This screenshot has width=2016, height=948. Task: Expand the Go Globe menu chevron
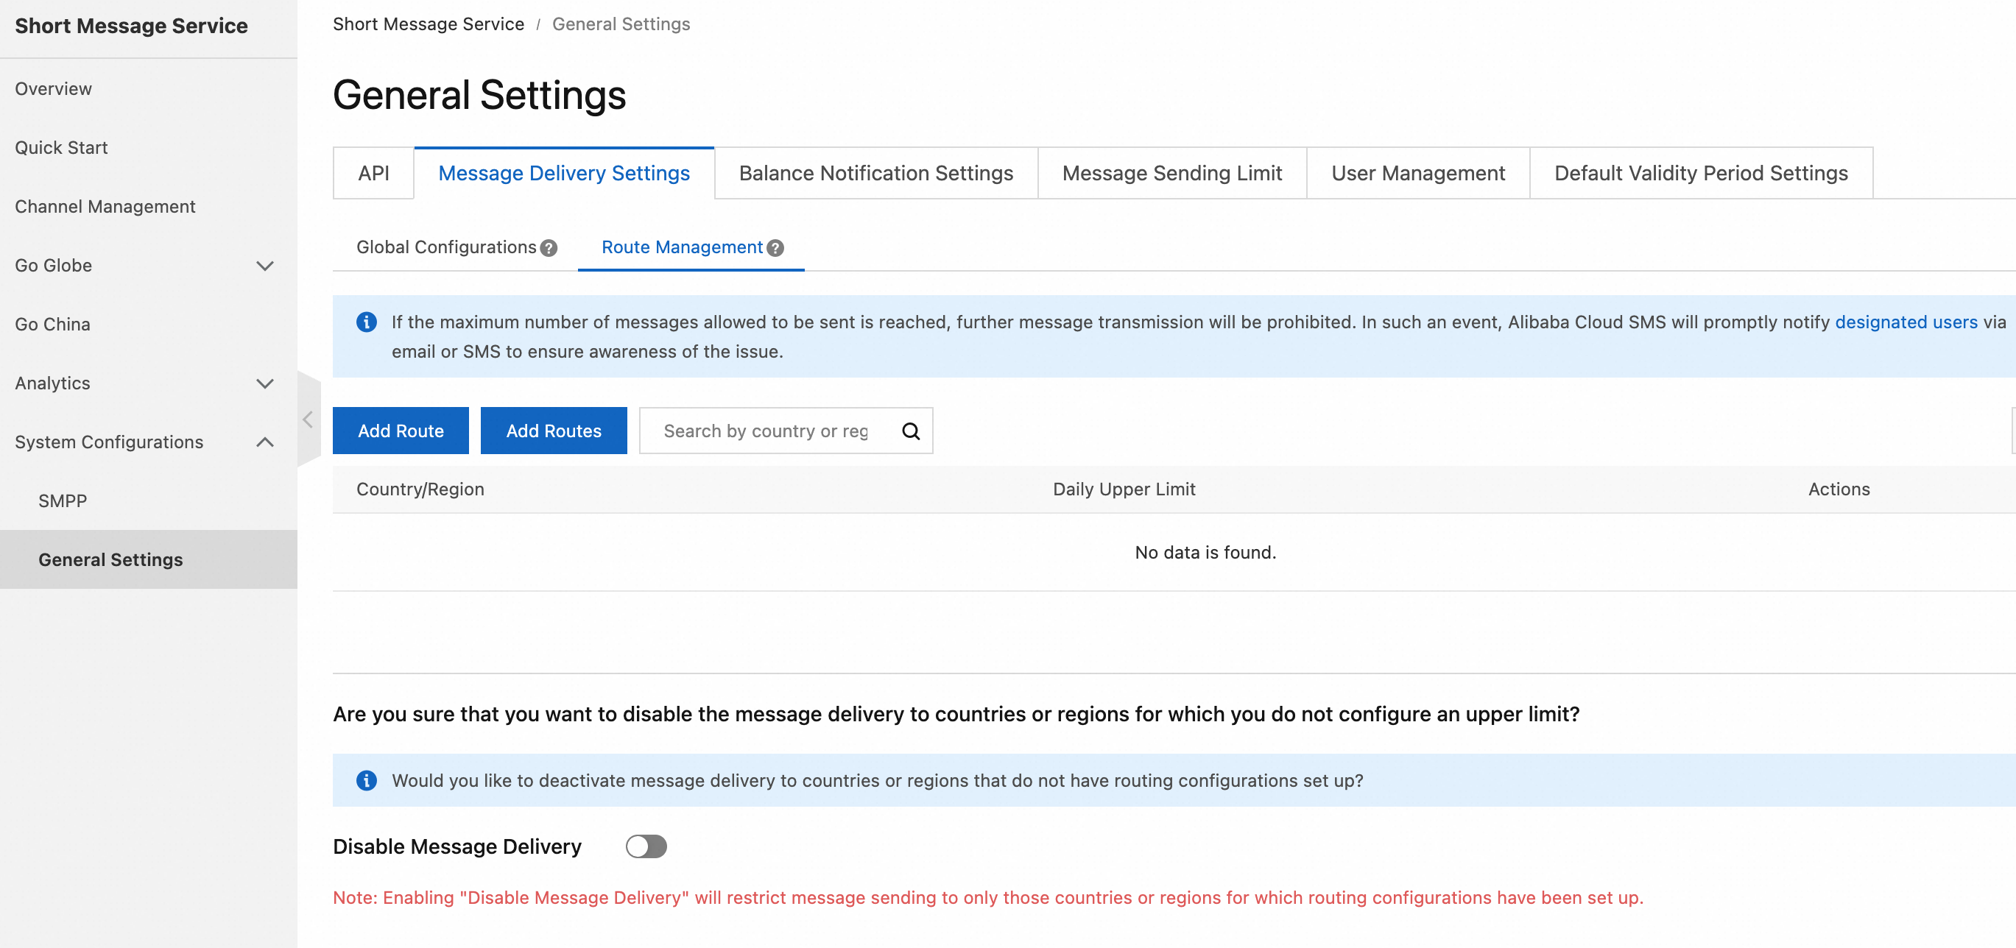265,266
